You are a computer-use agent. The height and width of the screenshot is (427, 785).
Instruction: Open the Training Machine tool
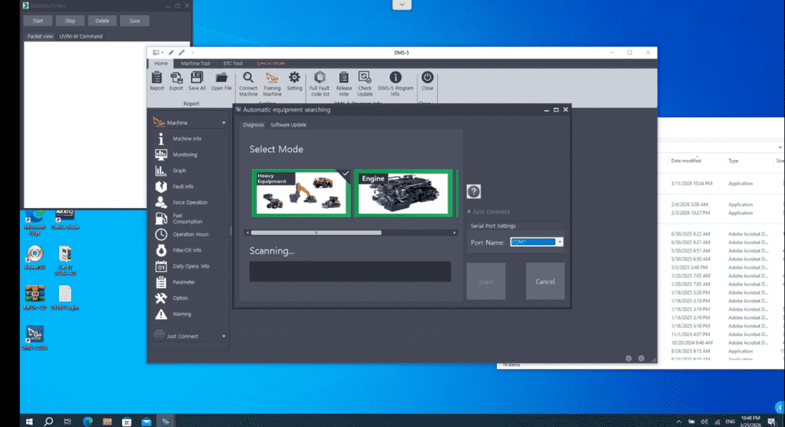click(x=272, y=78)
